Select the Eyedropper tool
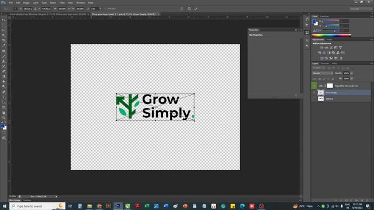 4,45
